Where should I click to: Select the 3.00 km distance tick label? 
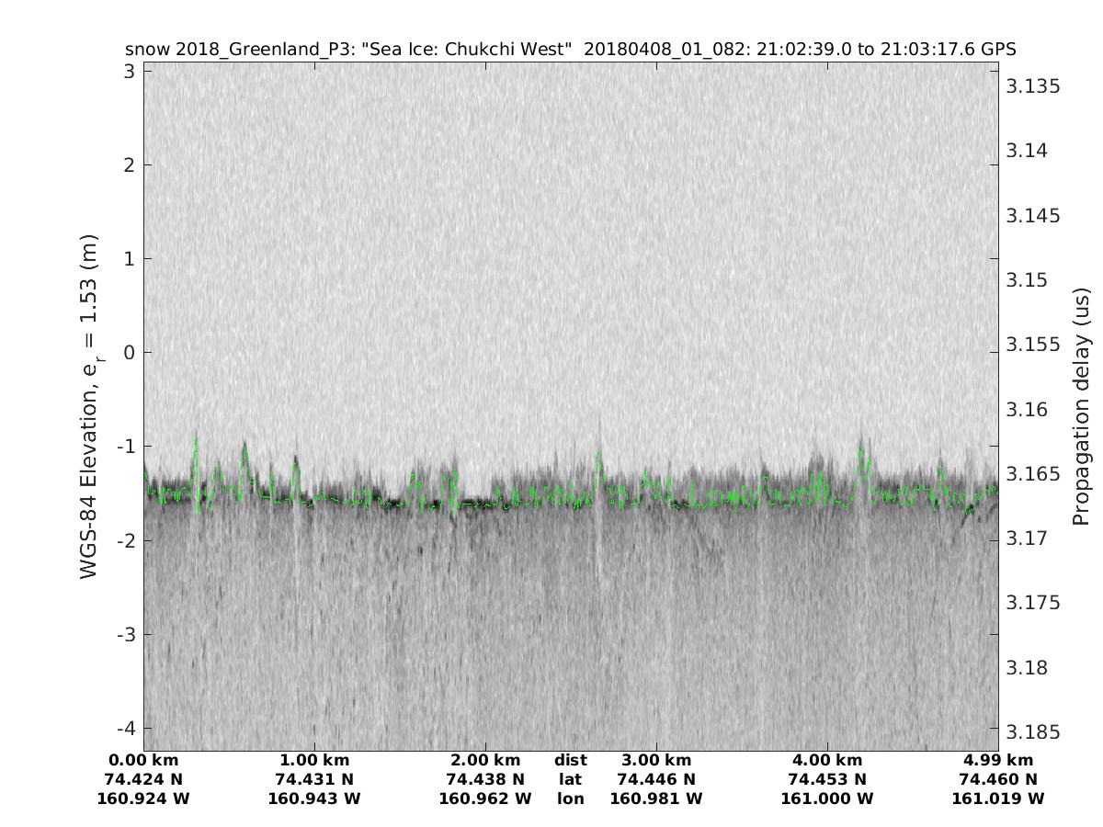[656, 760]
